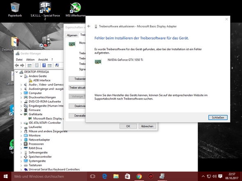
Task: Select Eingabegeräte (Human Interface) item
Action: (x=46, y=106)
